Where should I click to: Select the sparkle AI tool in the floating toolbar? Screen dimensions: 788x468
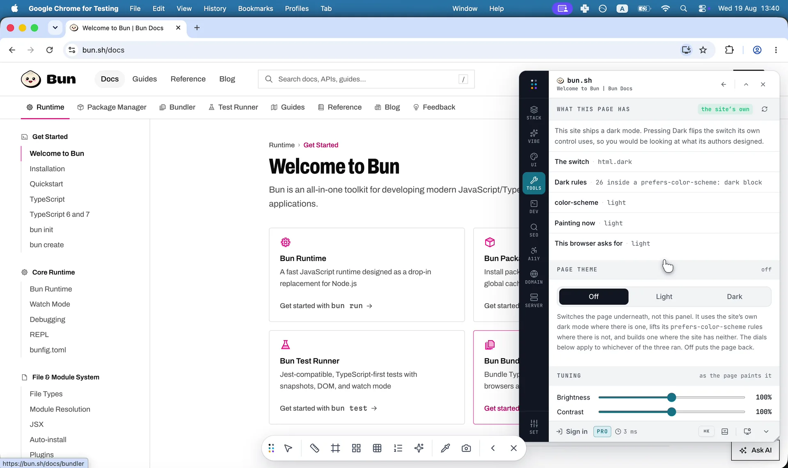419,448
